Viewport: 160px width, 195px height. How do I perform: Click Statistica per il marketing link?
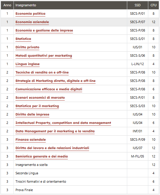[37, 106]
